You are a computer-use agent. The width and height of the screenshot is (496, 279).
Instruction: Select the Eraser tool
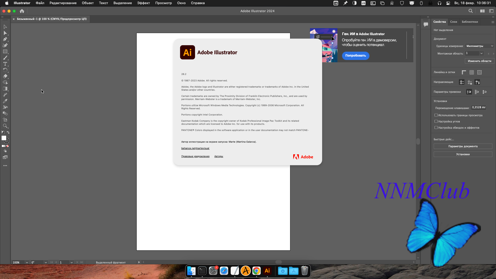coord(5,76)
